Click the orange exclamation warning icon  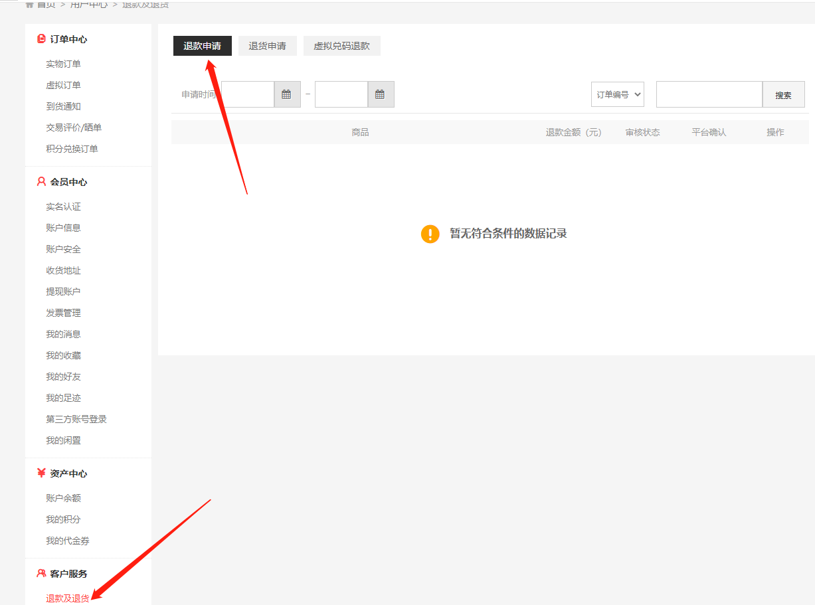pyautogui.click(x=430, y=234)
